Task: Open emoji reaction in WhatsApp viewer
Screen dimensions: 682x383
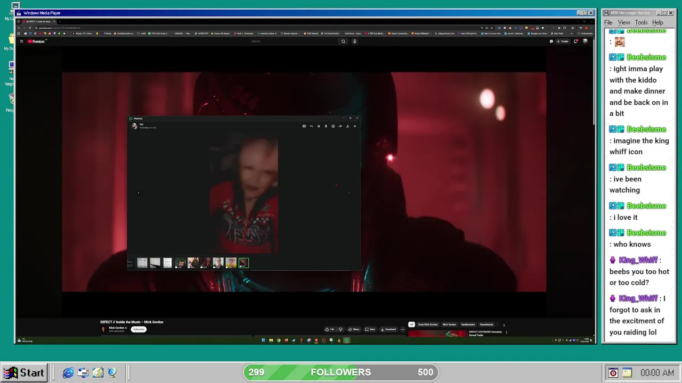Action: pyautogui.click(x=333, y=126)
